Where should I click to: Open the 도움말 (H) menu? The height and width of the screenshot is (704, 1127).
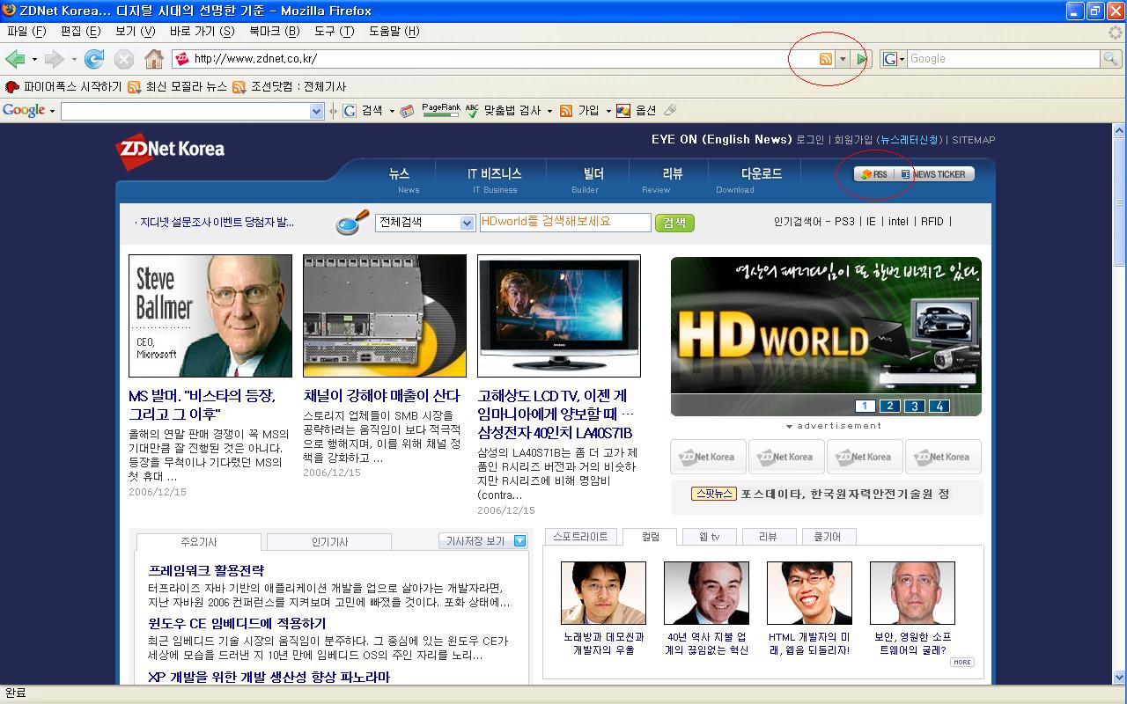(394, 32)
